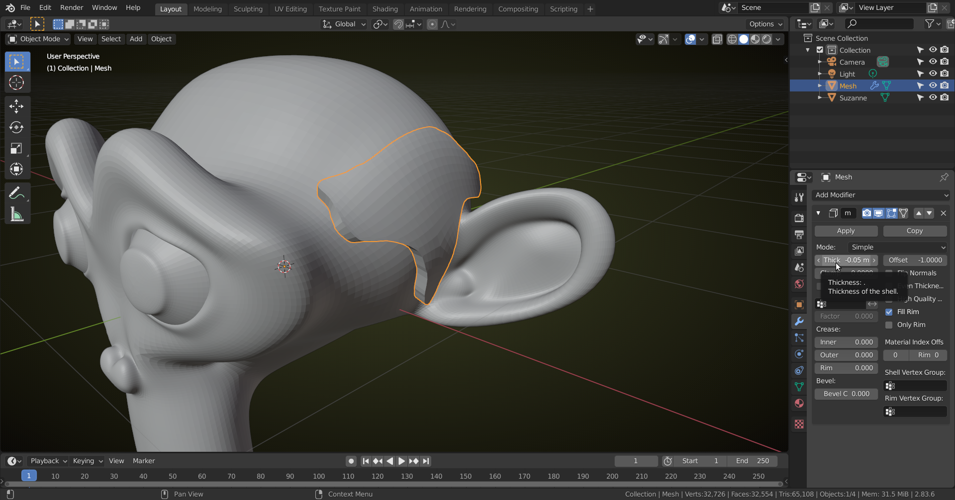955x500 pixels.
Task: Open the viewport Options dropdown
Action: point(765,24)
